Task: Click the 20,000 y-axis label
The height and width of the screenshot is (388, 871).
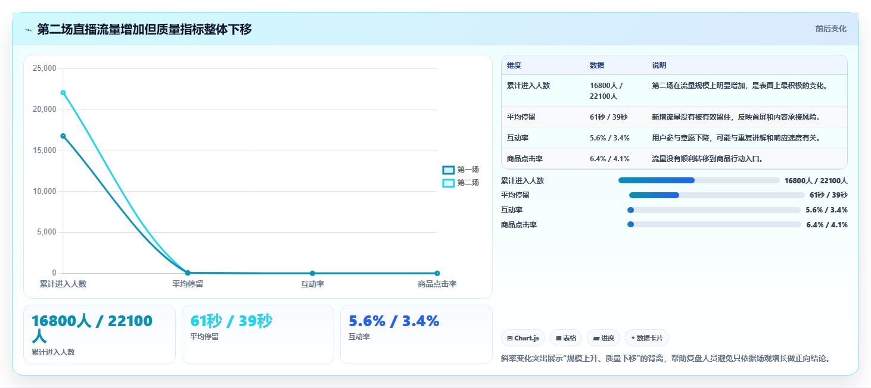Action: tap(44, 109)
